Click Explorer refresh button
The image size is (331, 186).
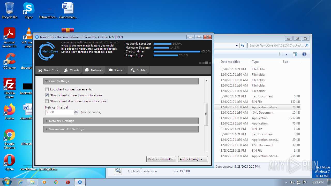243,45
